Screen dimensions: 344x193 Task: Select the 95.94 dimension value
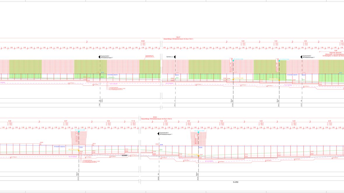click(155, 117)
